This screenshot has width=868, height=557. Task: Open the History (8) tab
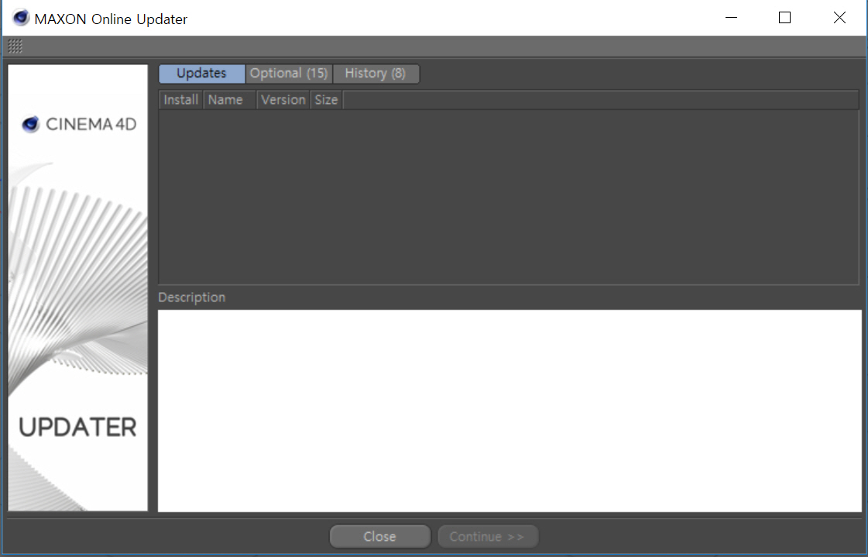(376, 74)
